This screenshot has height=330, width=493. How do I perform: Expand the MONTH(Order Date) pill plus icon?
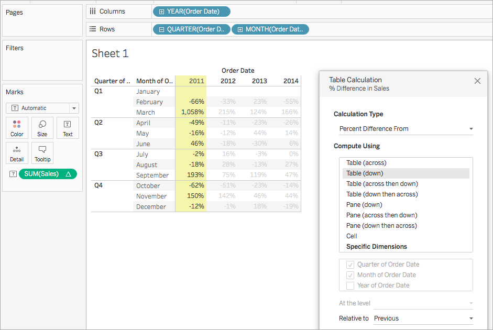[x=239, y=29]
